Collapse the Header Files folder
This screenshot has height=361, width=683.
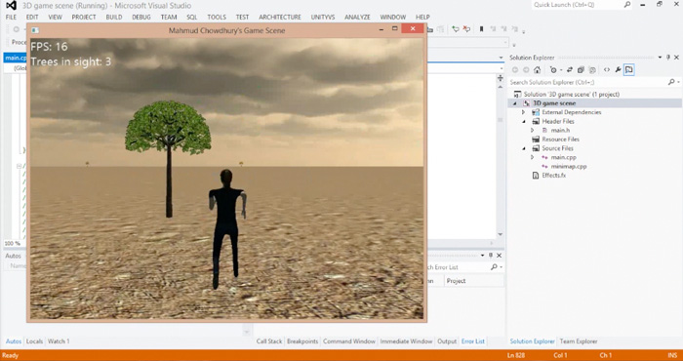pos(524,122)
